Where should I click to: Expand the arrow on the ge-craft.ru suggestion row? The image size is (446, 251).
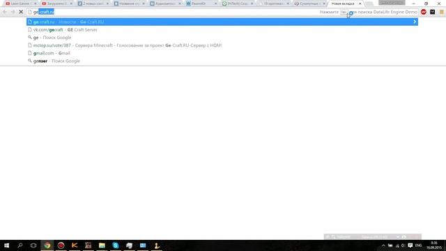[415, 22]
